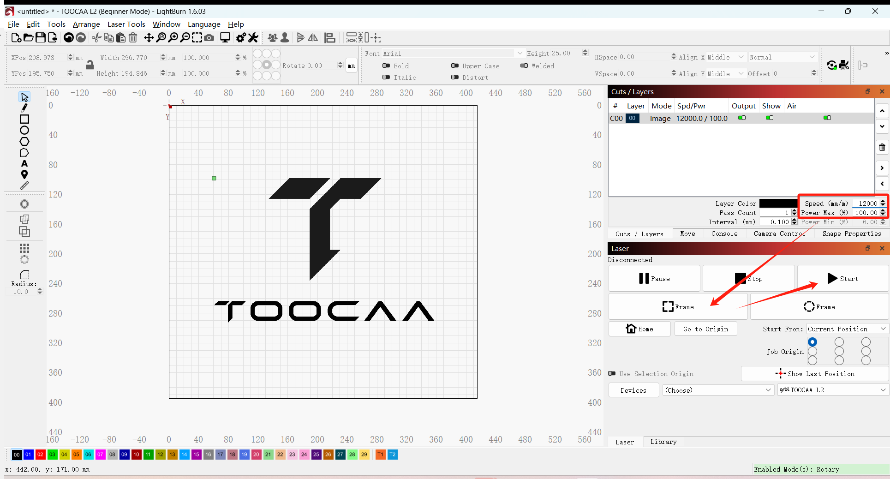The width and height of the screenshot is (890, 479).
Task: Click the Cut scissors icon
Action: pyautogui.click(x=96, y=38)
